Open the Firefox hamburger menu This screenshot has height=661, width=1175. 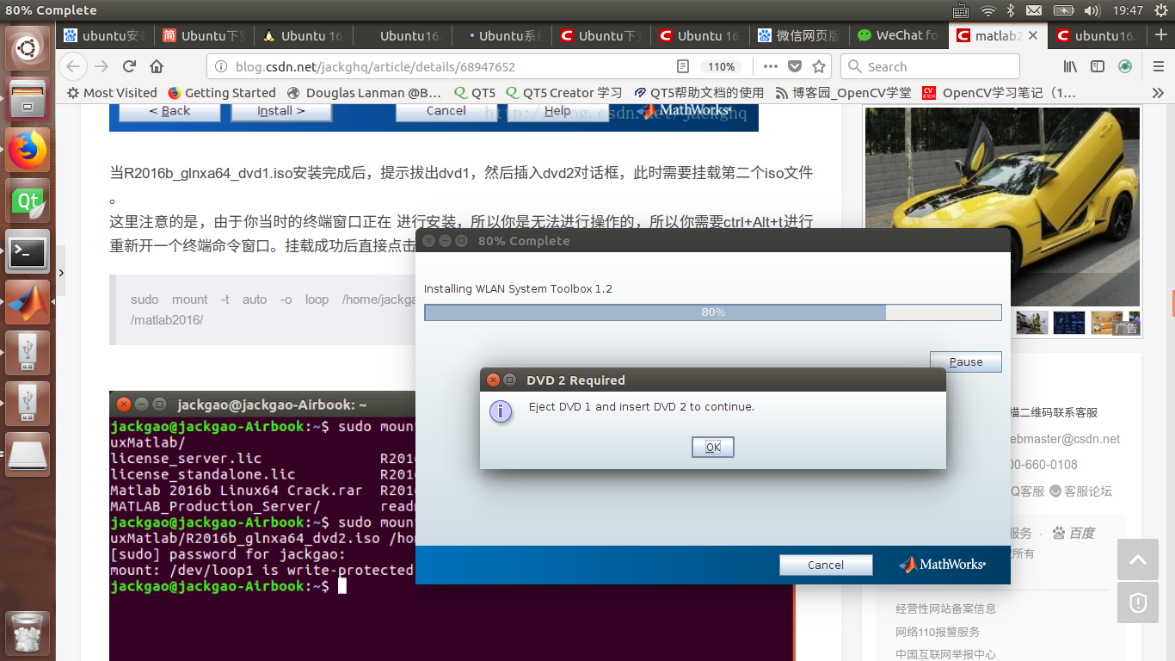pyautogui.click(x=1158, y=66)
